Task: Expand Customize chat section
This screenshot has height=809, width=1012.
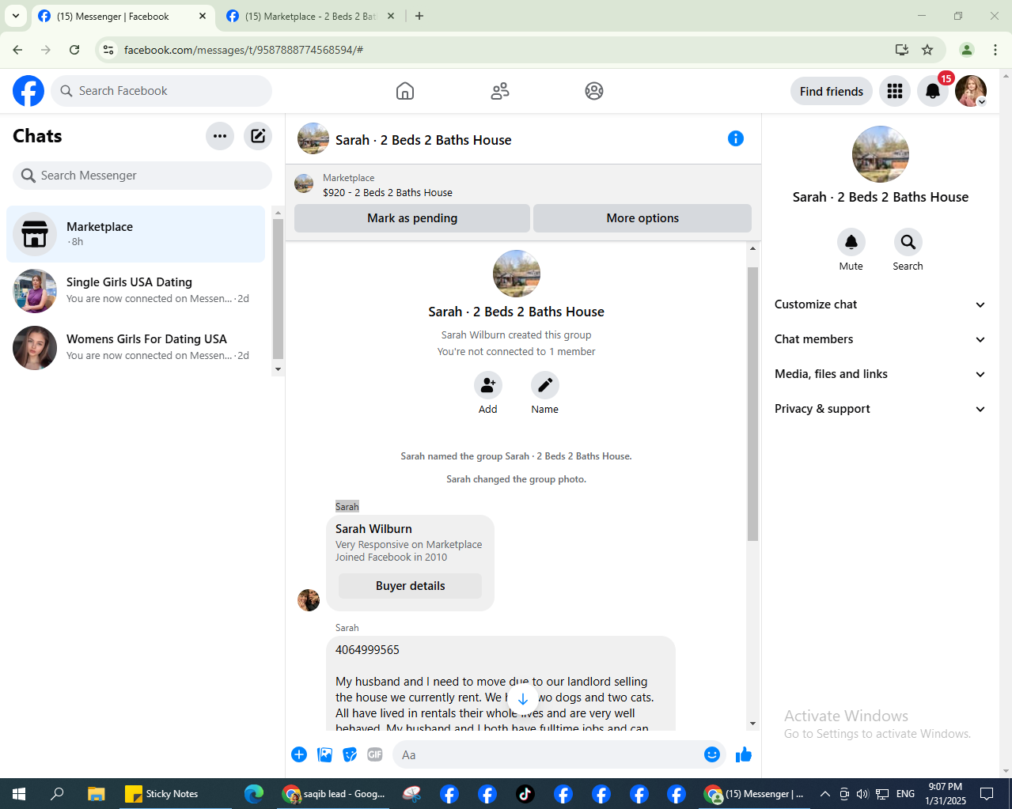Action: pyautogui.click(x=881, y=304)
